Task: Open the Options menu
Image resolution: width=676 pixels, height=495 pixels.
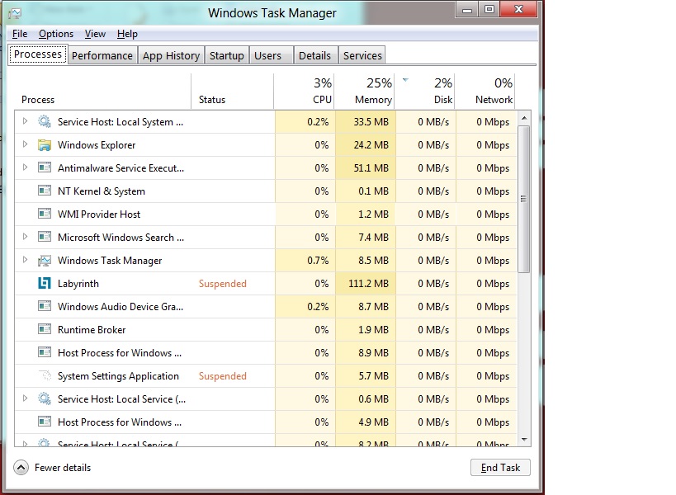Action: 56,34
